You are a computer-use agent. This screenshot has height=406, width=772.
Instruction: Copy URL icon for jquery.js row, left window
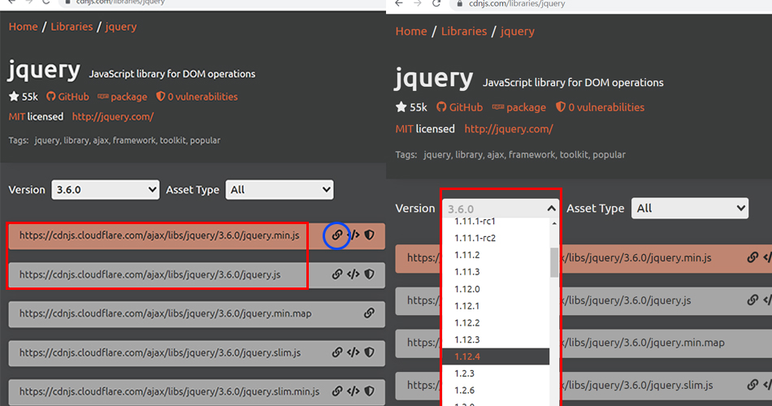[336, 274]
